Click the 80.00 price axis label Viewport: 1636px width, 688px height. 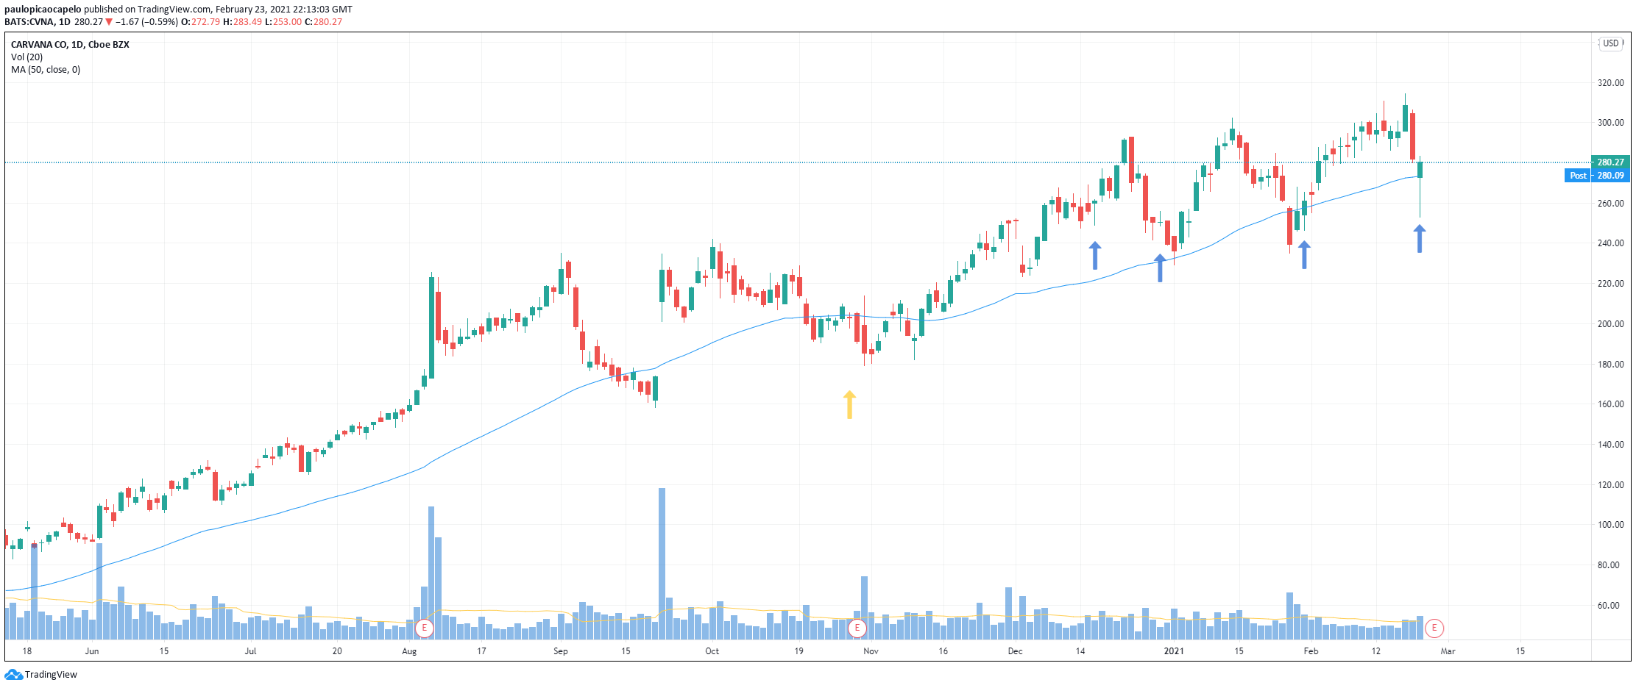pyautogui.click(x=1610, y=565)
